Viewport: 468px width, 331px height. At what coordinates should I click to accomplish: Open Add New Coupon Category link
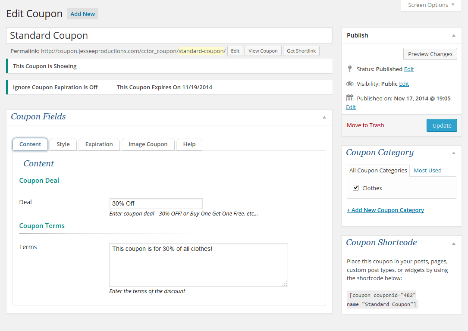pyautogui.click(x=385, y=210)
